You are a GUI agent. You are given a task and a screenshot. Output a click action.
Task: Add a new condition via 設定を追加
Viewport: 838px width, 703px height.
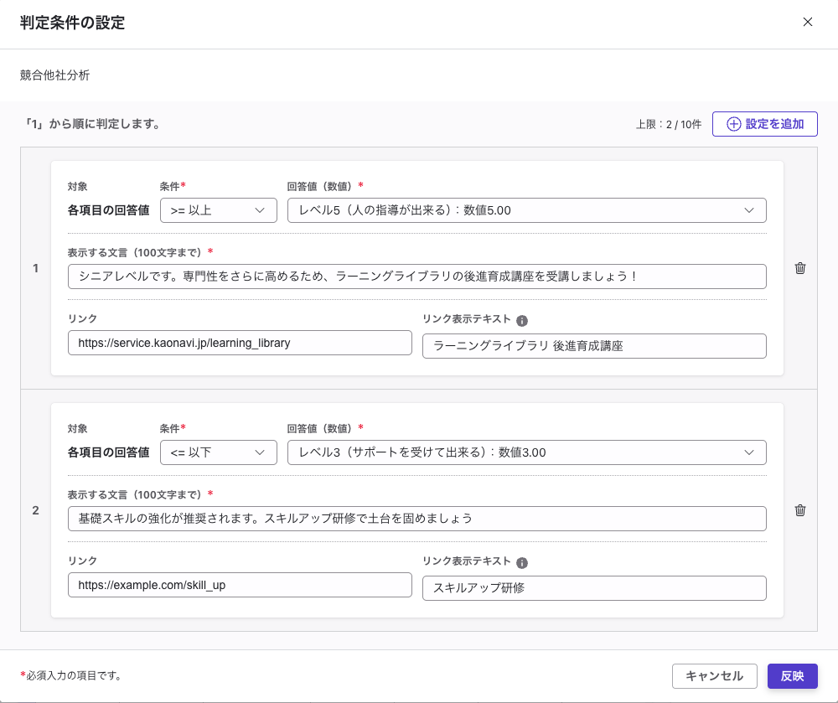(764, 123)
